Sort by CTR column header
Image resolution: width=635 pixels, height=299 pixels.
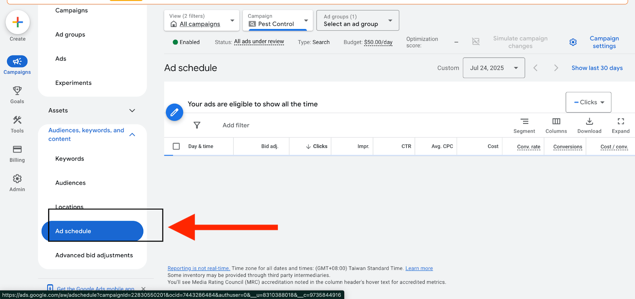pos(406,146)
